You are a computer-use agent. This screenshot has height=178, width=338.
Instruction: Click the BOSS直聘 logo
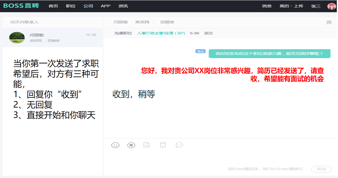click(x=21, y=6)
